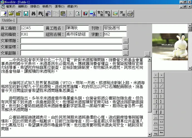Click the browse button beside 文章標題
Screen dimensions: 192x138
[x=126, y=41]
